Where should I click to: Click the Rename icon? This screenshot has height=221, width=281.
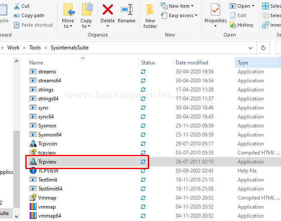pos(127,9)
